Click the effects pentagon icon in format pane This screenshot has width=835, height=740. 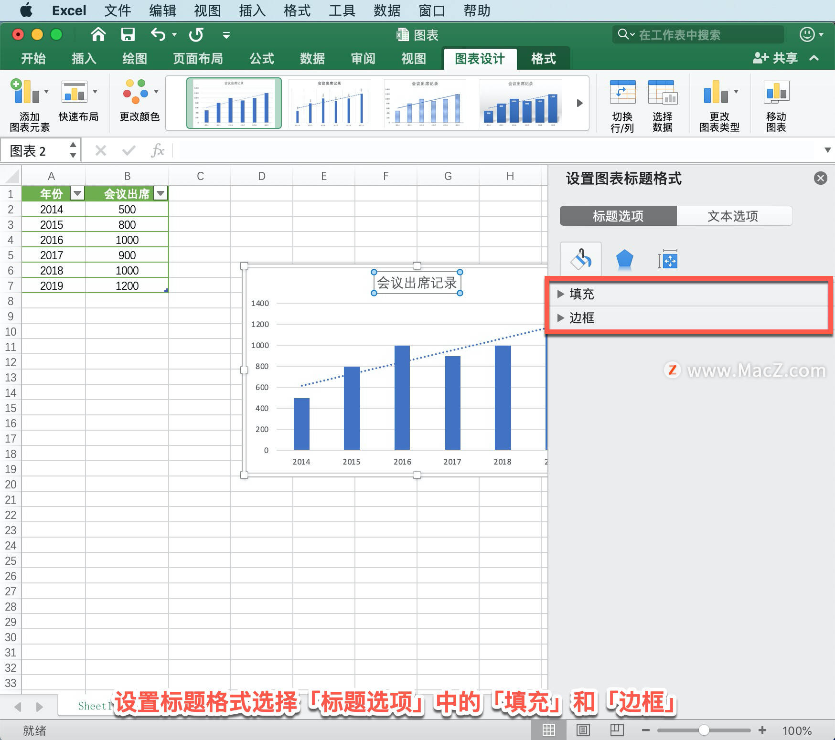[x=624, y=259]
